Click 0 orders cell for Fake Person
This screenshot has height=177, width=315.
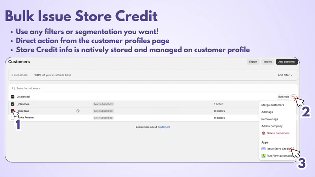pos(219,118)
